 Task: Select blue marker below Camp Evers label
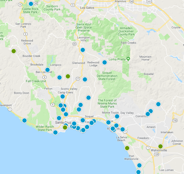click(x=62, y=96)
